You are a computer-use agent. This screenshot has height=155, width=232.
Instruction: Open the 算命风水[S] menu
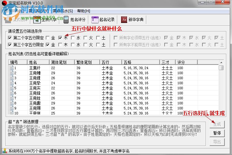pos(63,11)
